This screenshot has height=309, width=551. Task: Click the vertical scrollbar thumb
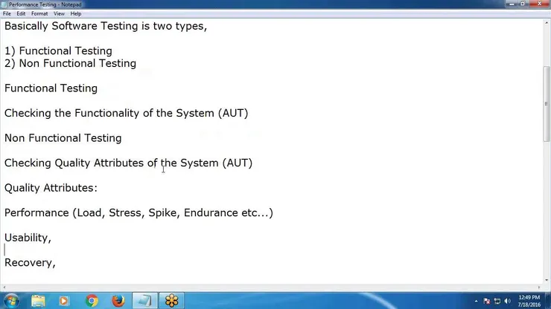click(546, 104)
